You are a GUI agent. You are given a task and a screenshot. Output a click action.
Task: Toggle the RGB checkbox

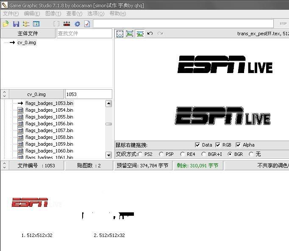[218, 145]
